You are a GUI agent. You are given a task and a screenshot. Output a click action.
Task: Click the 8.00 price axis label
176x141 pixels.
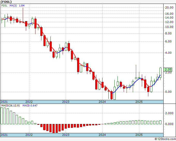click(x=168, y=33)
